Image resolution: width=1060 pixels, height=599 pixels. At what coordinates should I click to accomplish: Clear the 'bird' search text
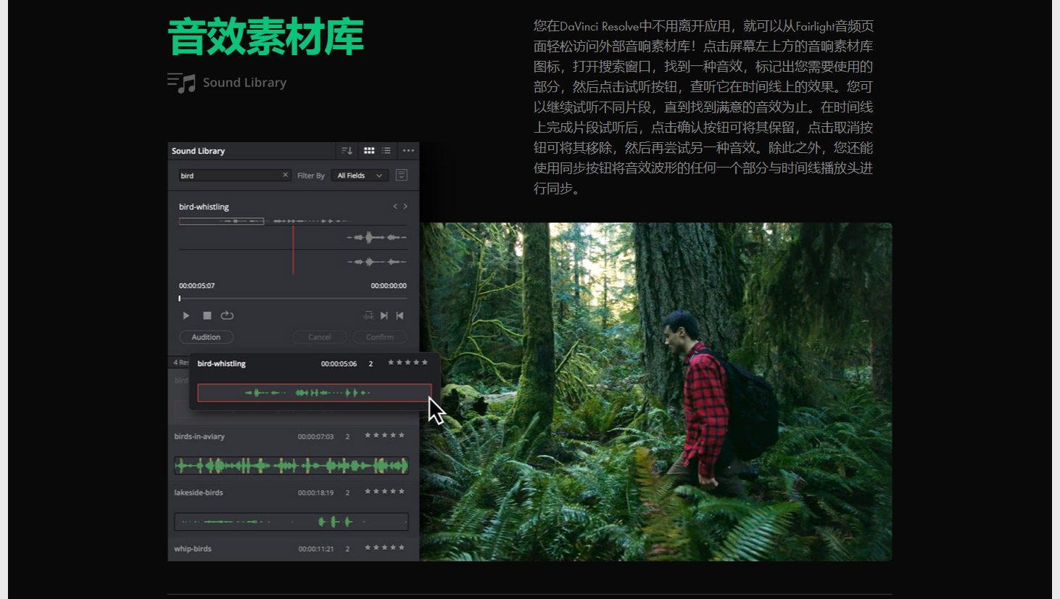coord(285,175)
